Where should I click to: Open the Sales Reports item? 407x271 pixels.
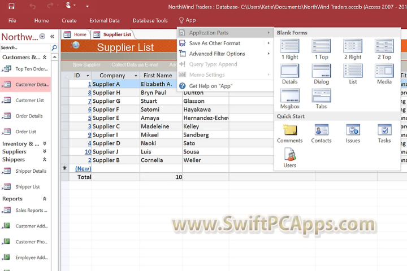[25, 211]
